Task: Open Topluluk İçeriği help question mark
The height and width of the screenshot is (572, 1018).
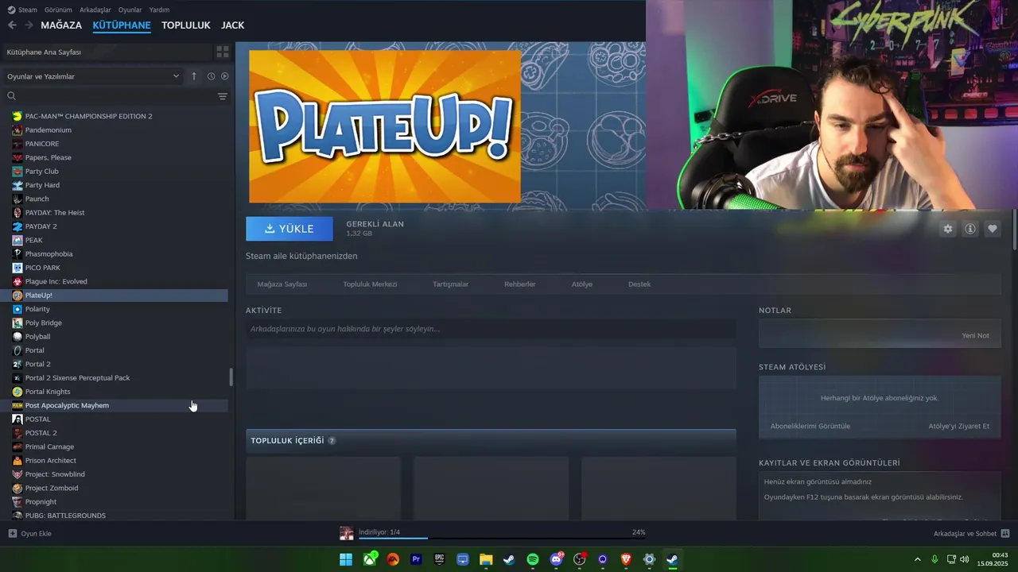Action: point(332,441)
